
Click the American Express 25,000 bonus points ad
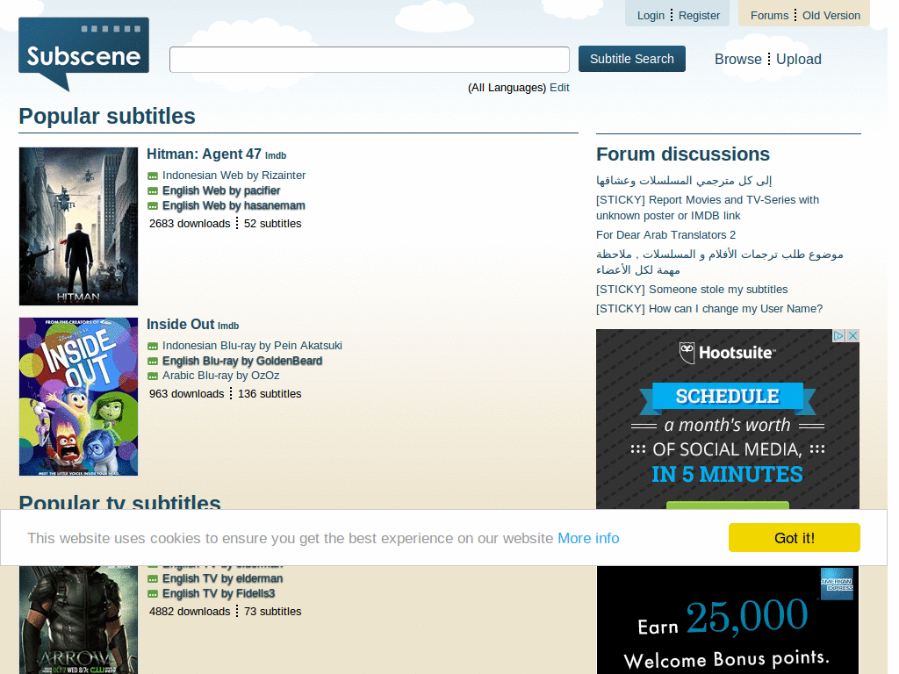pos(728,620)
